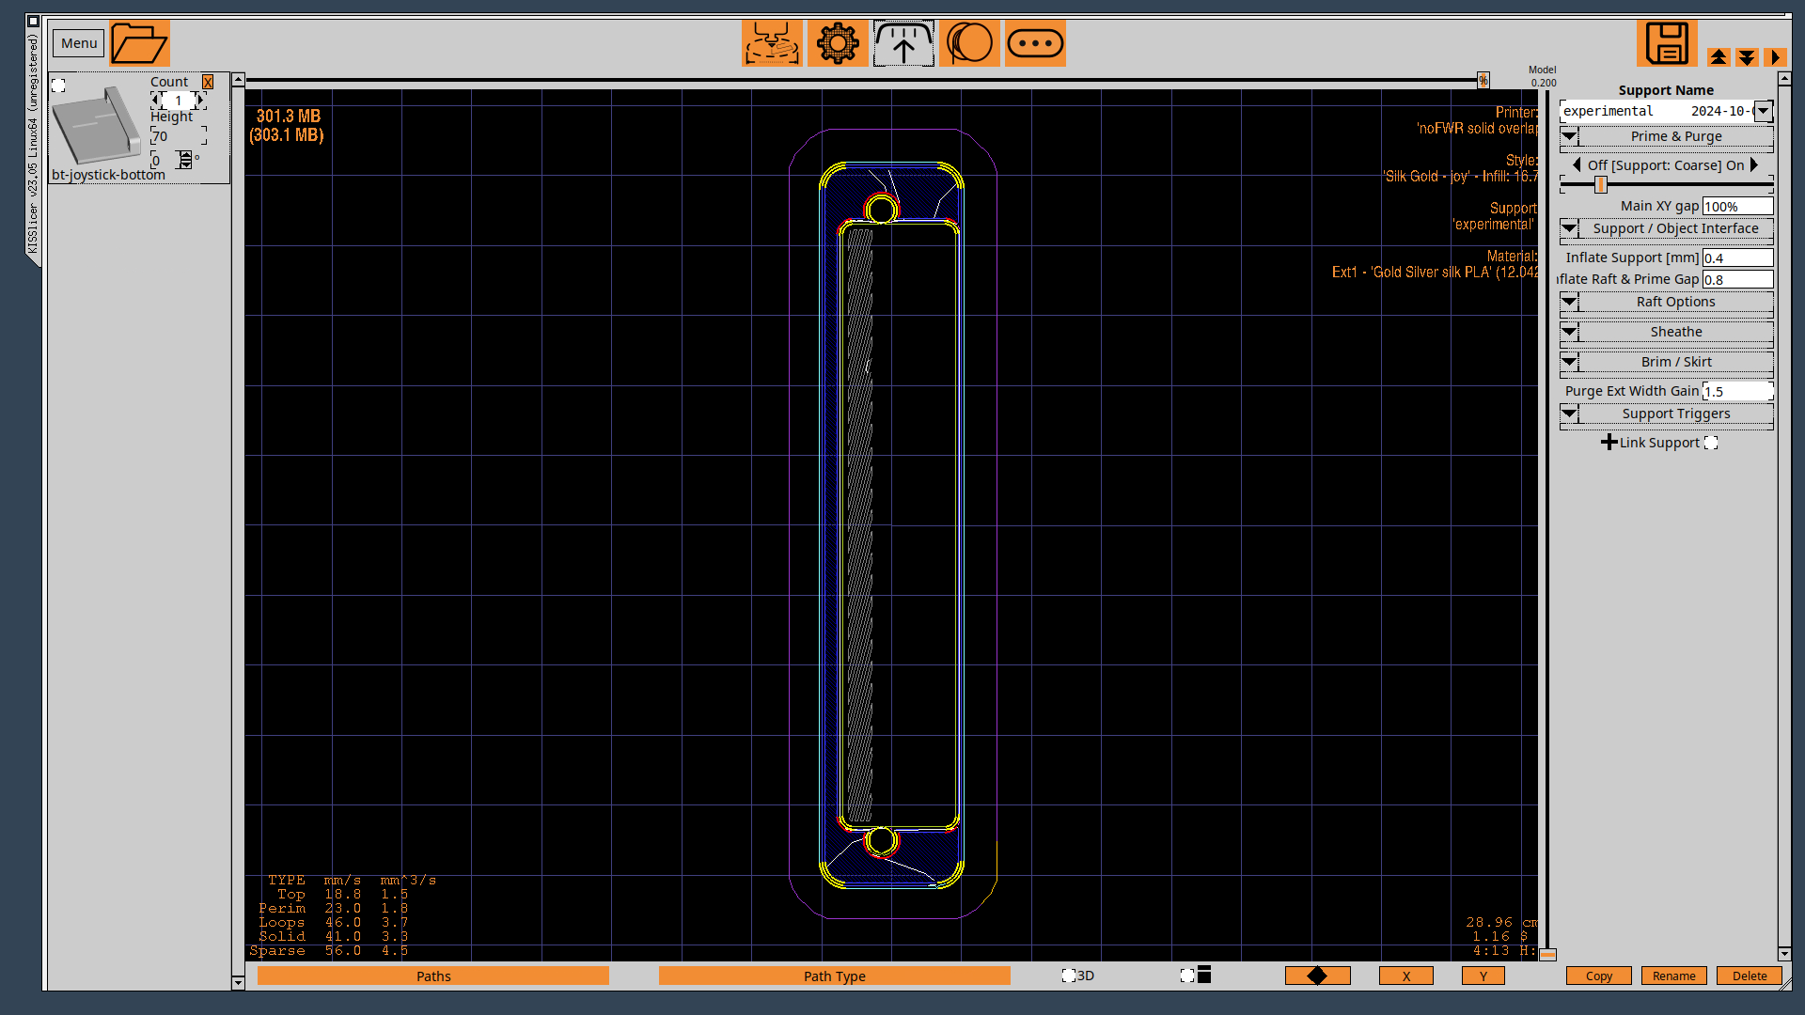Remove bt-joystick-bottom model with orange X
Viewport: 1805px width, 1015px height.
tap(208, 83)
